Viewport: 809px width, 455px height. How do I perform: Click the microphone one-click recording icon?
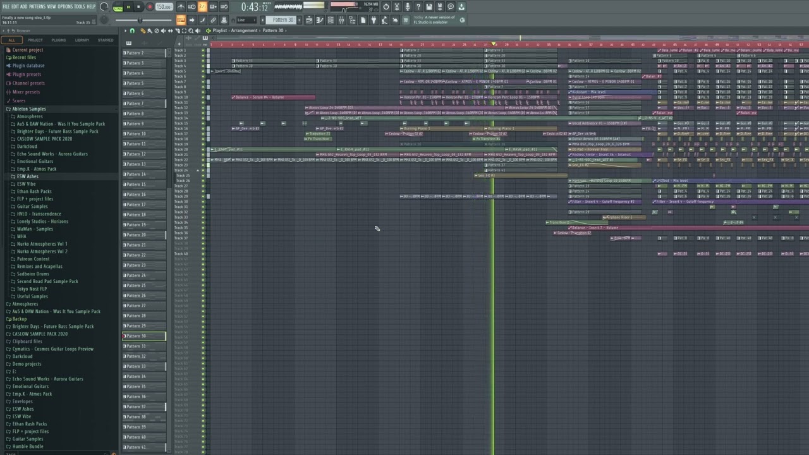click(408, 7)
